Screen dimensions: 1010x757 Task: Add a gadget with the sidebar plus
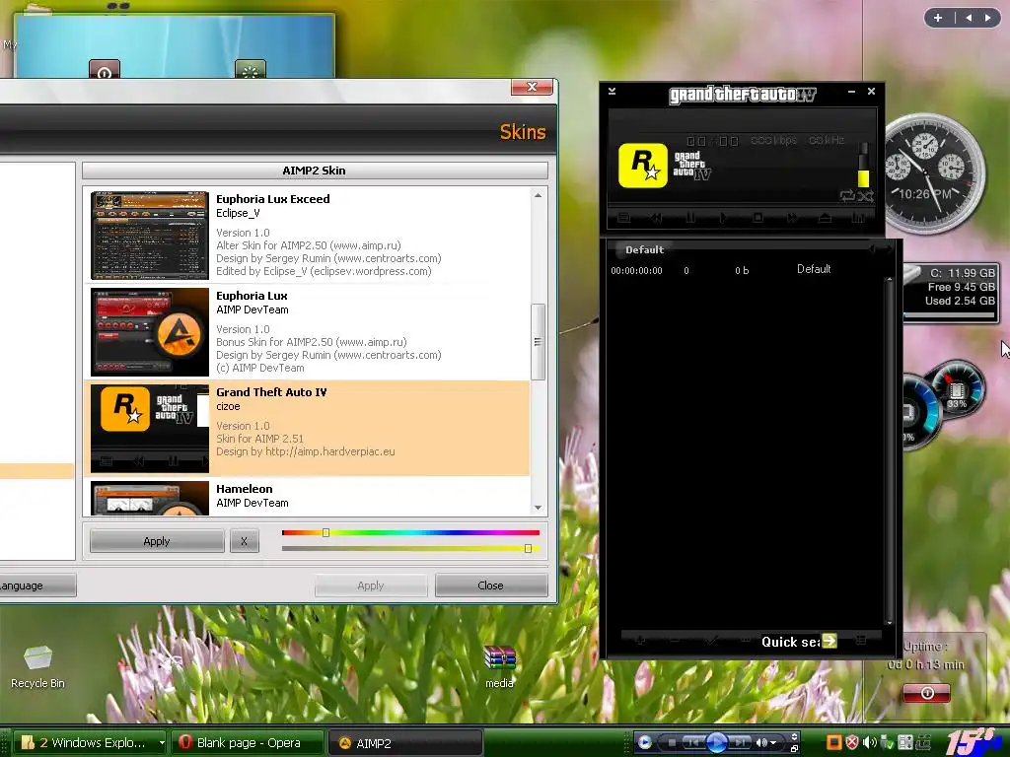point(938,18)
